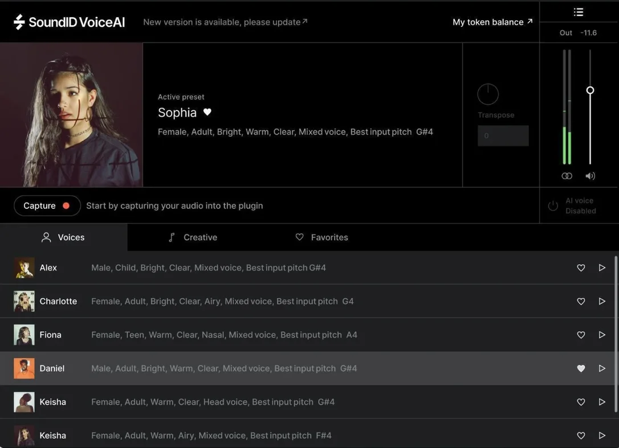Add Charlotte to favorites
This screenshot has height=448, width=619.
click(x=581, y=301)
